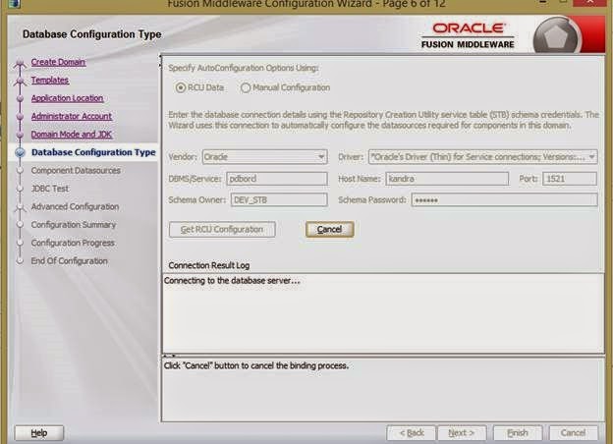This screenshot has width=613, height=444.
Task: Click the Connection Result Log label
Action: click(x=209, y=265)
